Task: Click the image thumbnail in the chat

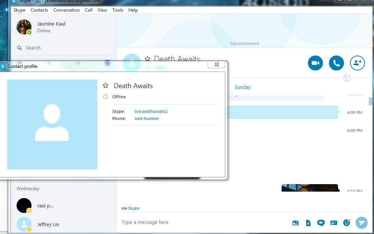Action: click(311, 188)
